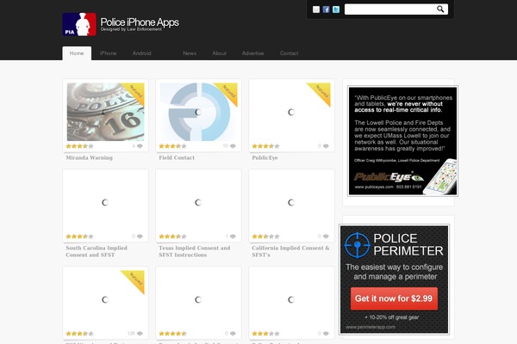Screen dimensions: 517x344
Task: Visit the Facebook page icon
Action: (326, 9)
